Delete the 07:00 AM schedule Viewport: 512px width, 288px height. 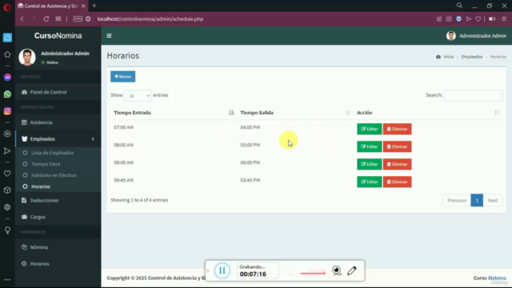(397, 129)
